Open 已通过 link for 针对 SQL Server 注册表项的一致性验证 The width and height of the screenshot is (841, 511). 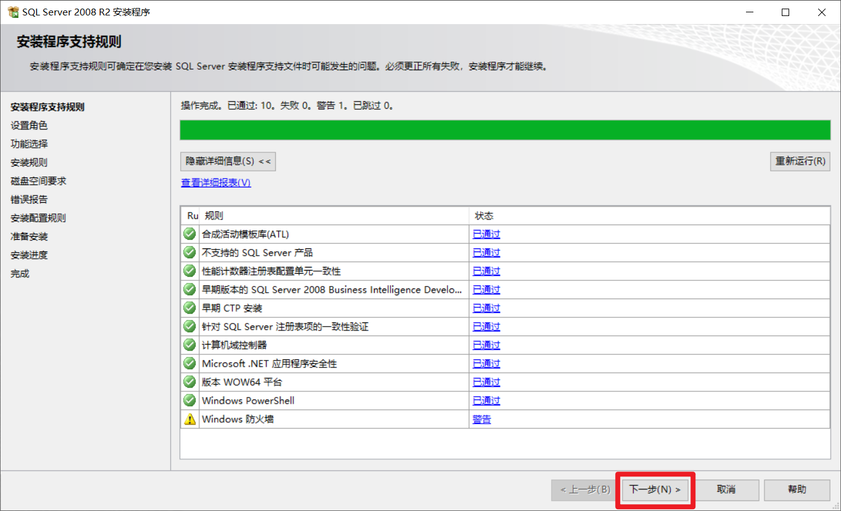point(486,327)
